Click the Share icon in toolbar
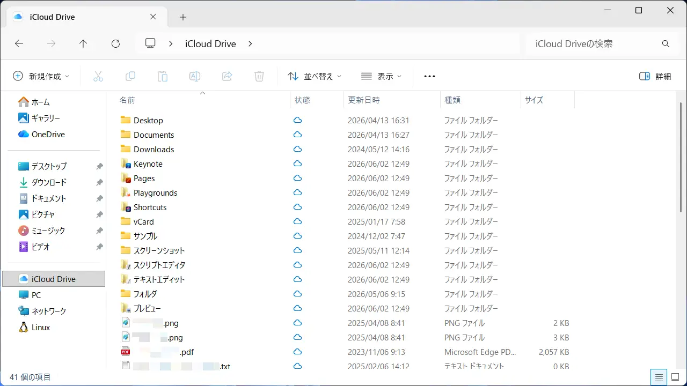 [227, 76]
